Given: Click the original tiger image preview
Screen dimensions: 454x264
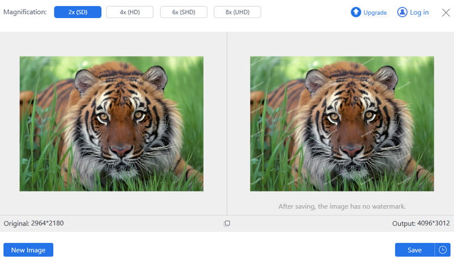Looking at the screenshot, I should (x=111, y=124).
